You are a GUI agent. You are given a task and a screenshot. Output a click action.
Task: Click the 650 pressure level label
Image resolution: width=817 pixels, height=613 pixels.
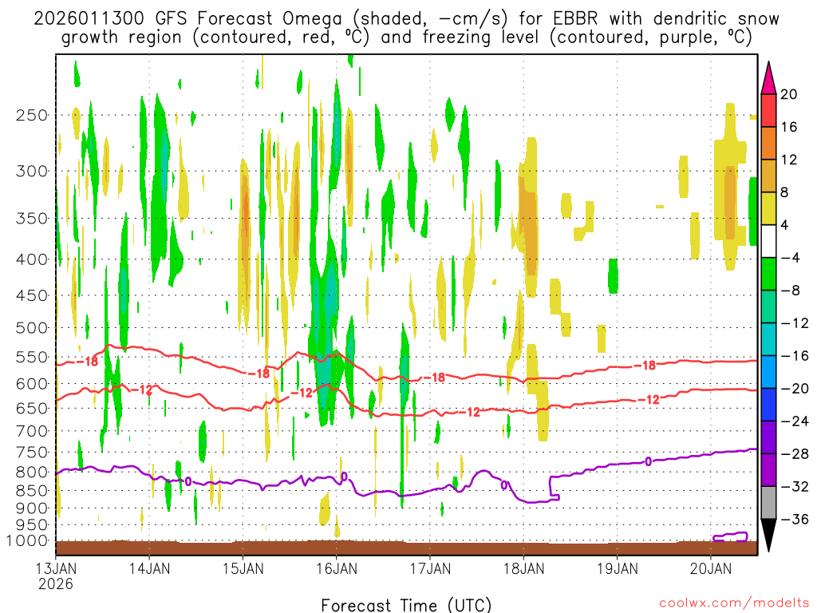31,408
